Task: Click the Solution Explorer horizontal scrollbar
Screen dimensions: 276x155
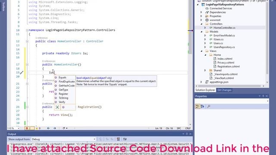Action: point(229,86)
